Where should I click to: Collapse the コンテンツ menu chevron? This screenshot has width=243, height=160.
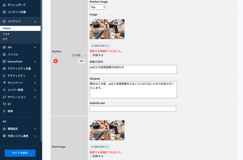(35, 22)
